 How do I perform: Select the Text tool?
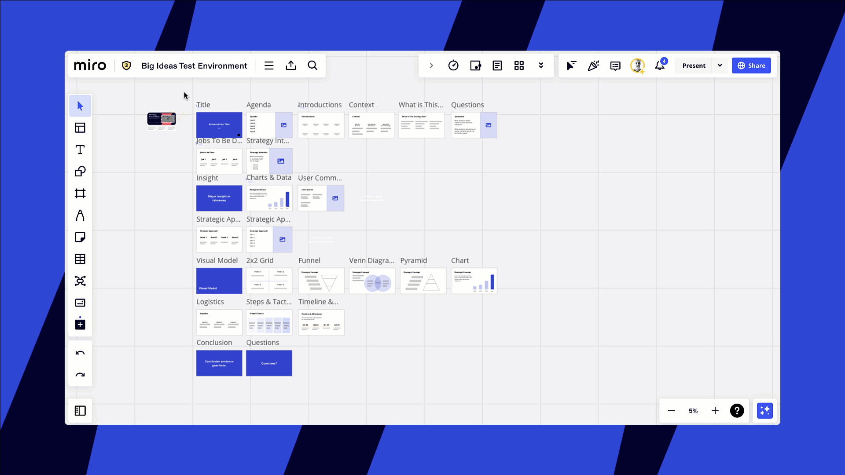pyautogui.click(x=80, y=150)
